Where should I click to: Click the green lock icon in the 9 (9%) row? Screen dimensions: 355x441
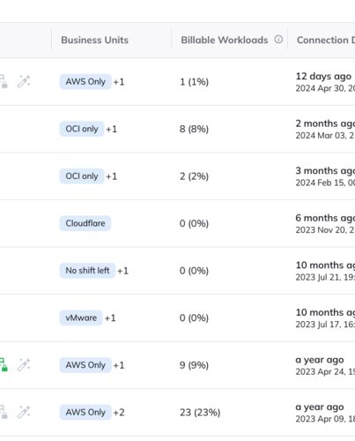4,365
